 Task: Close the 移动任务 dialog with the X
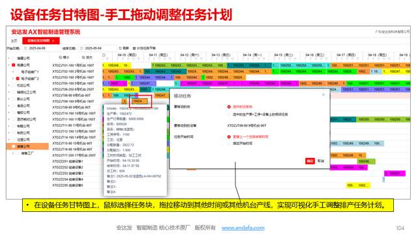[323, 95]
